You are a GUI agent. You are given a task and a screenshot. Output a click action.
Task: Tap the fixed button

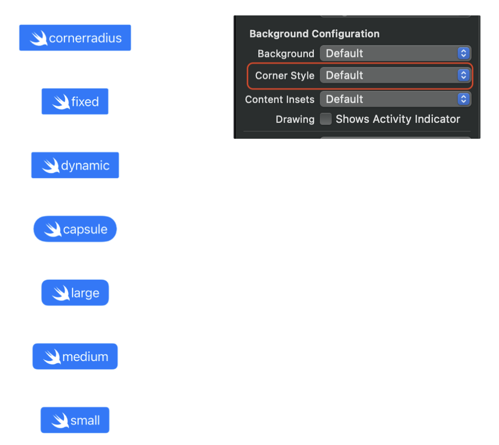pos(75,101)
